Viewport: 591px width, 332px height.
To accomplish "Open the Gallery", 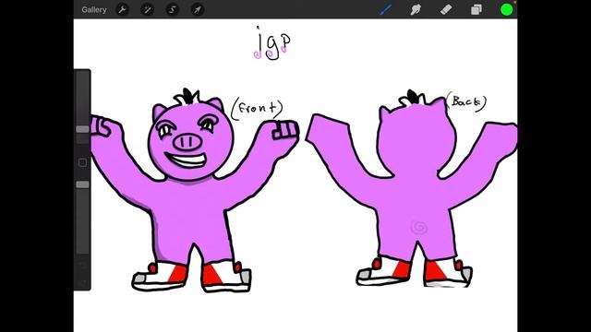I will pyautogui.click(x=94, y=10).
